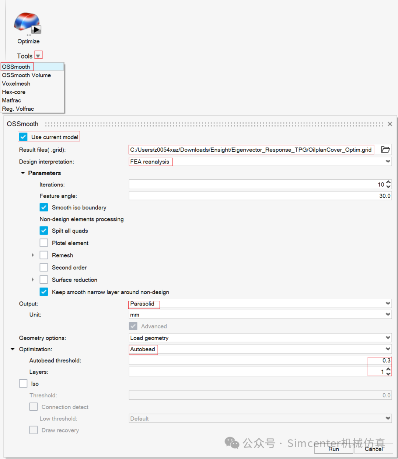Select Reg. Volfrac menu entry
The image size is (398, 459).
[x=32, y=109]
